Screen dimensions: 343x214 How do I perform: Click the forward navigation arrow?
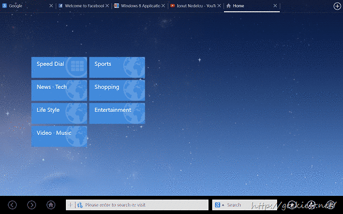(x=32, y=204)
